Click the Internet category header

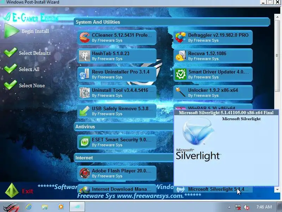[x=124, y=158]
